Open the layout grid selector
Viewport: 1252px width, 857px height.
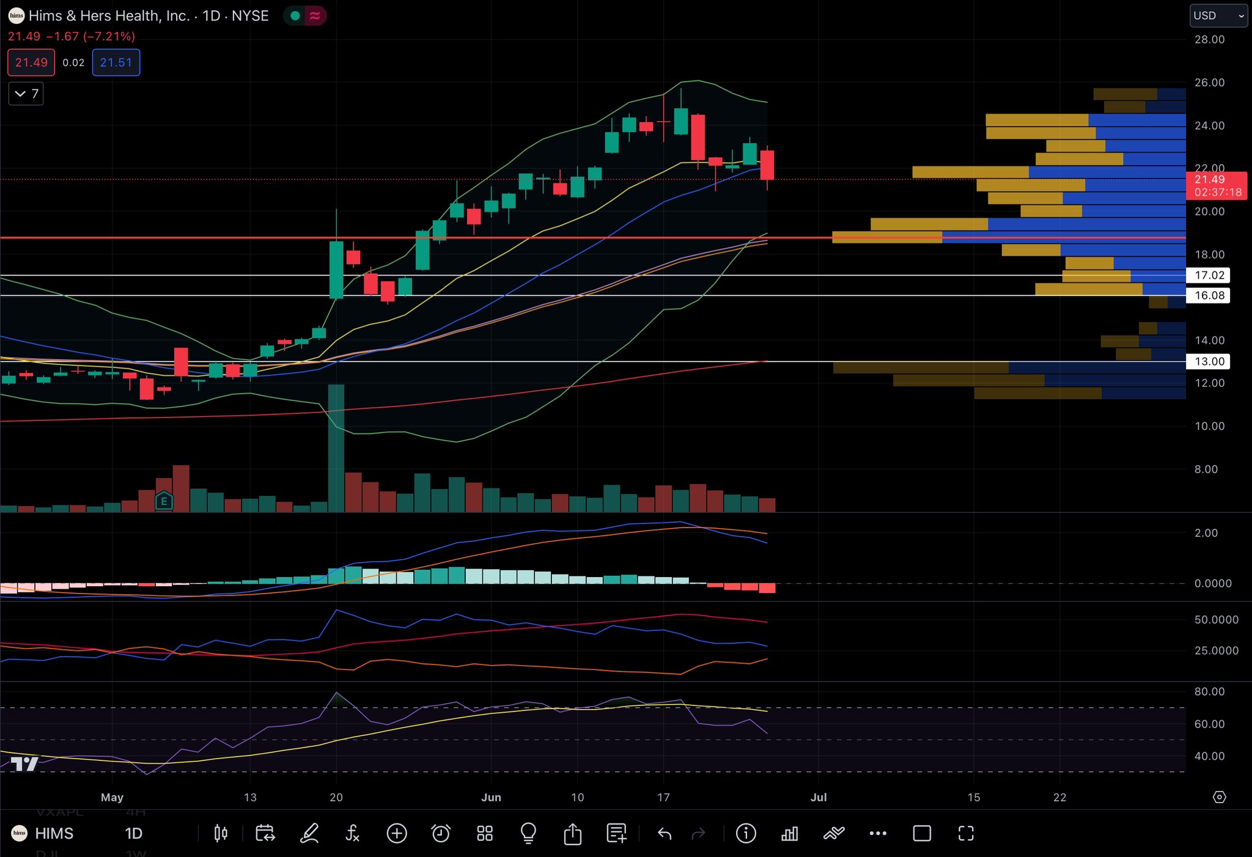[x=485, y=834]
